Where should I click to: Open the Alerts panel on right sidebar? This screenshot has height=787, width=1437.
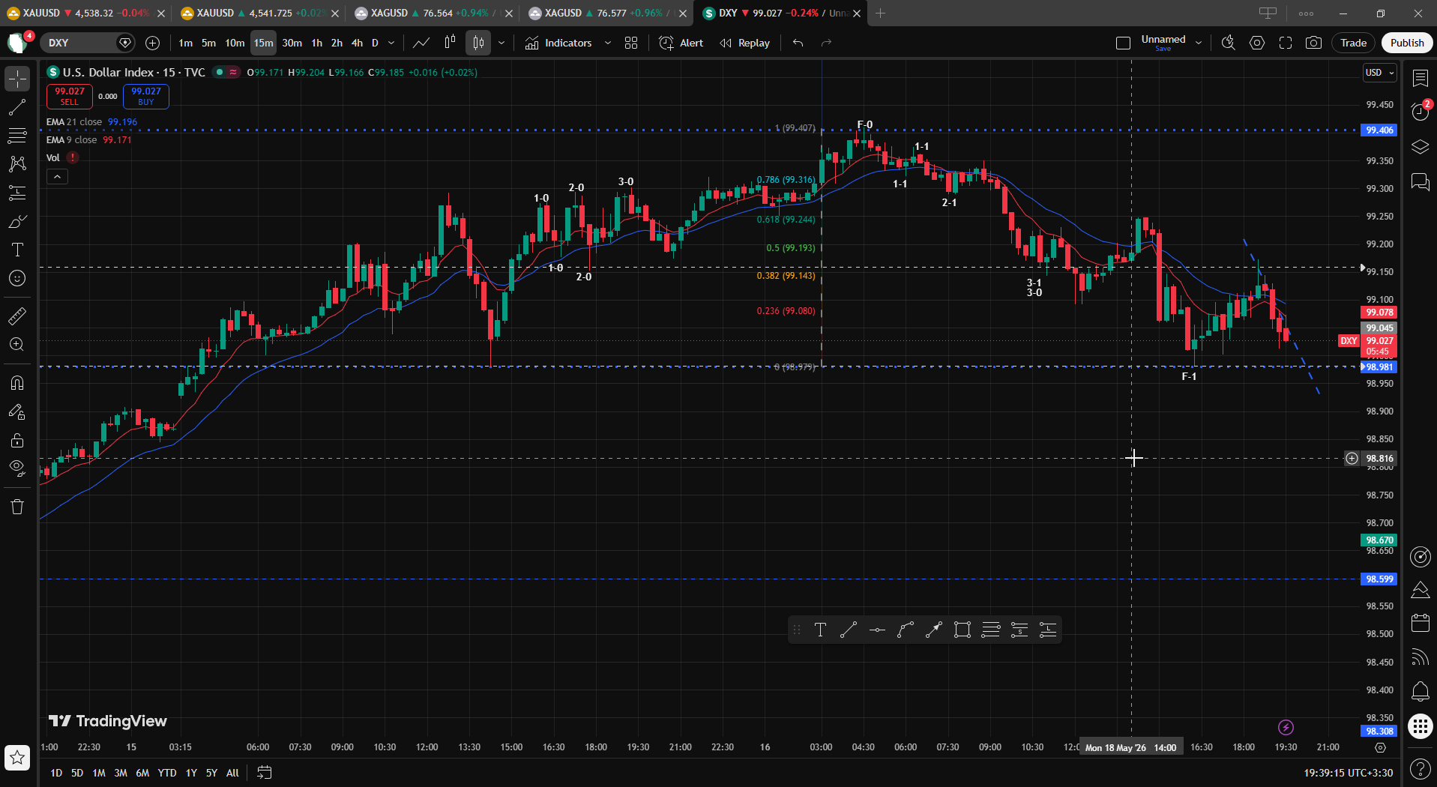point(1420,112)
